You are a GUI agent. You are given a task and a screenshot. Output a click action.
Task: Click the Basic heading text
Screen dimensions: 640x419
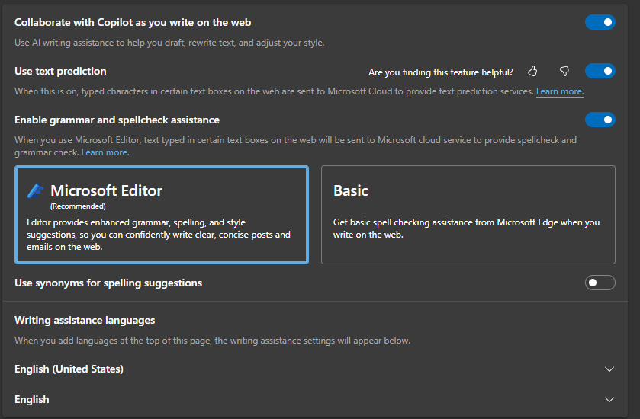coord(351,190)
